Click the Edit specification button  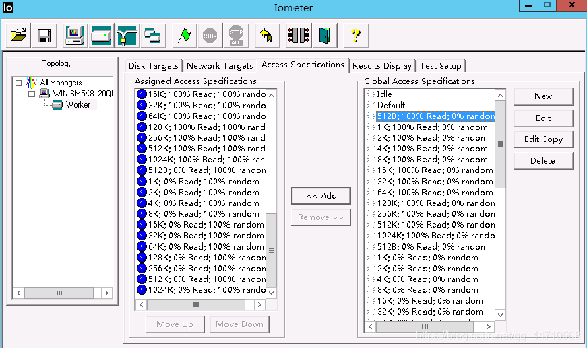click(543, 118)
